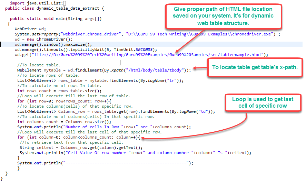The height and width of the screenshot is (196, 306).
Task: Click the highlighted wd.manage().window().maximize() line
Action: (53, 44)
